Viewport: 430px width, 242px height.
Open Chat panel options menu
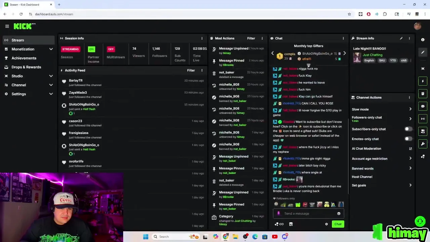[343, 38]
